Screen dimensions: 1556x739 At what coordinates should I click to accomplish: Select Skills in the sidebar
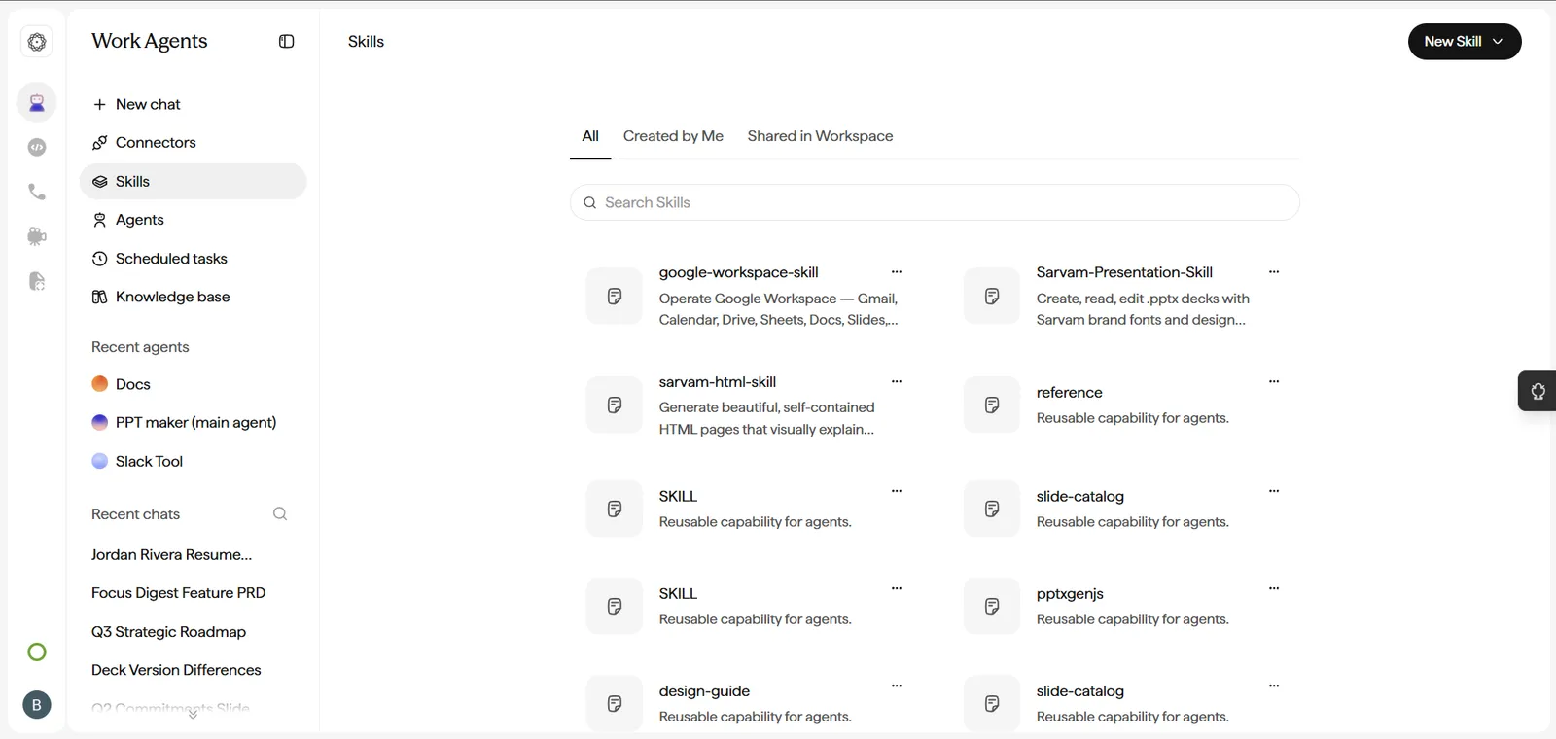point(193,182)
